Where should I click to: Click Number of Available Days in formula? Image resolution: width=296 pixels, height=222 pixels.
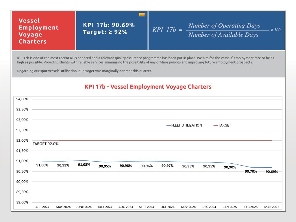[223, 35]
